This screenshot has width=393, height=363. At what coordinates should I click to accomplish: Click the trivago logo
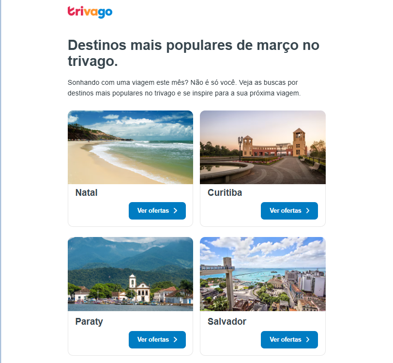click(x=90, y=12)
